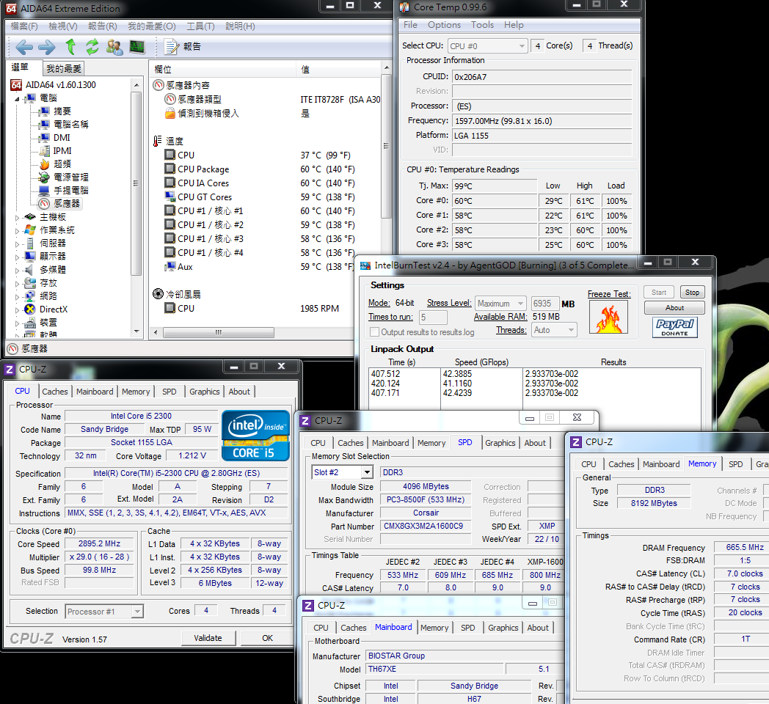This screenshot has height=704, width=769.
Task: Expand the 作業系統 tree node
Action: pos(17,230)
